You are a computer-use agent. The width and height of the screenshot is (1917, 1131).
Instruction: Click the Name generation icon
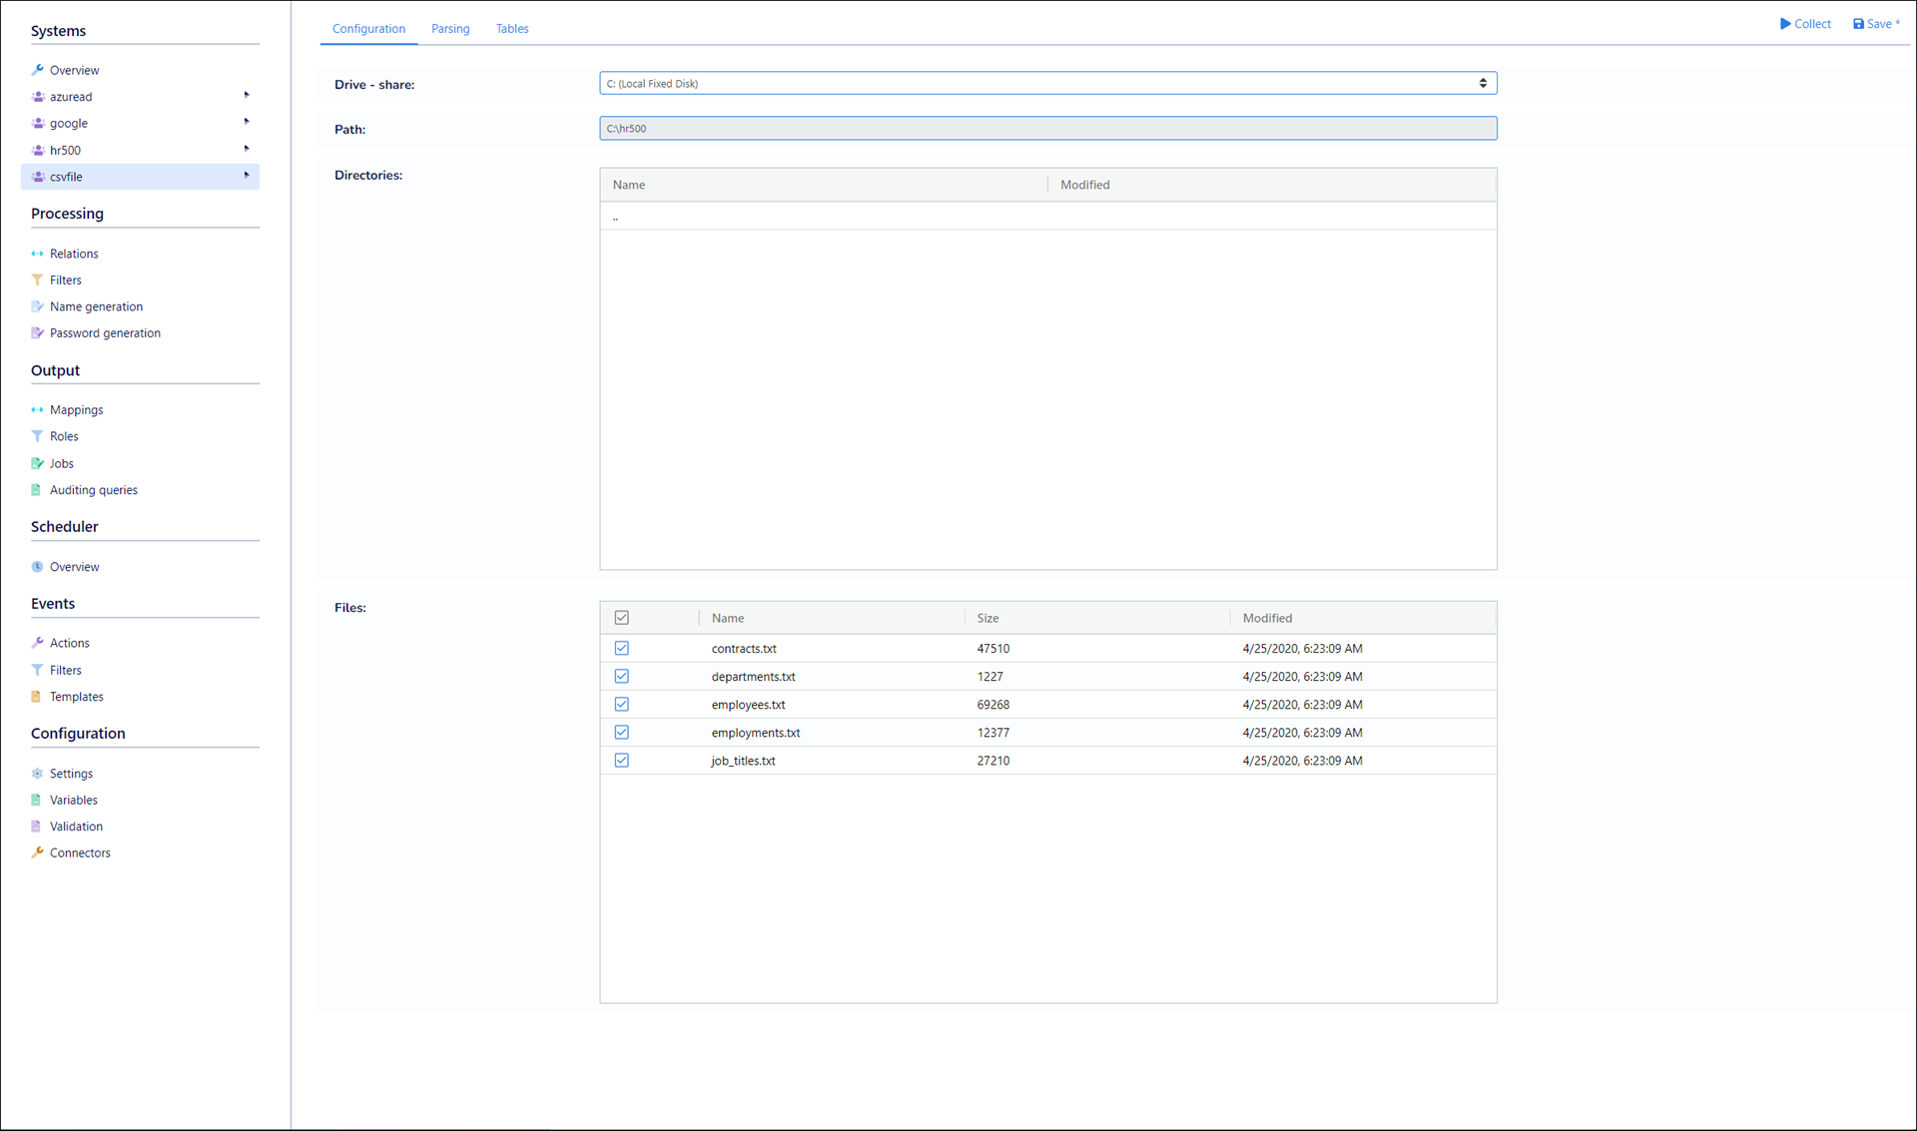tap(37, 306)
